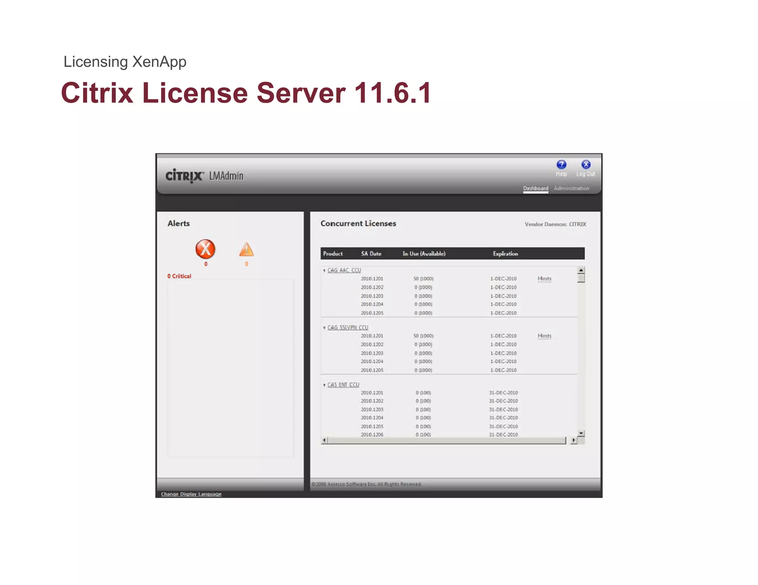The image size is (758, 585).
Task: Open the CAG_SSLVPN_CCU product link
Action: 348,328
